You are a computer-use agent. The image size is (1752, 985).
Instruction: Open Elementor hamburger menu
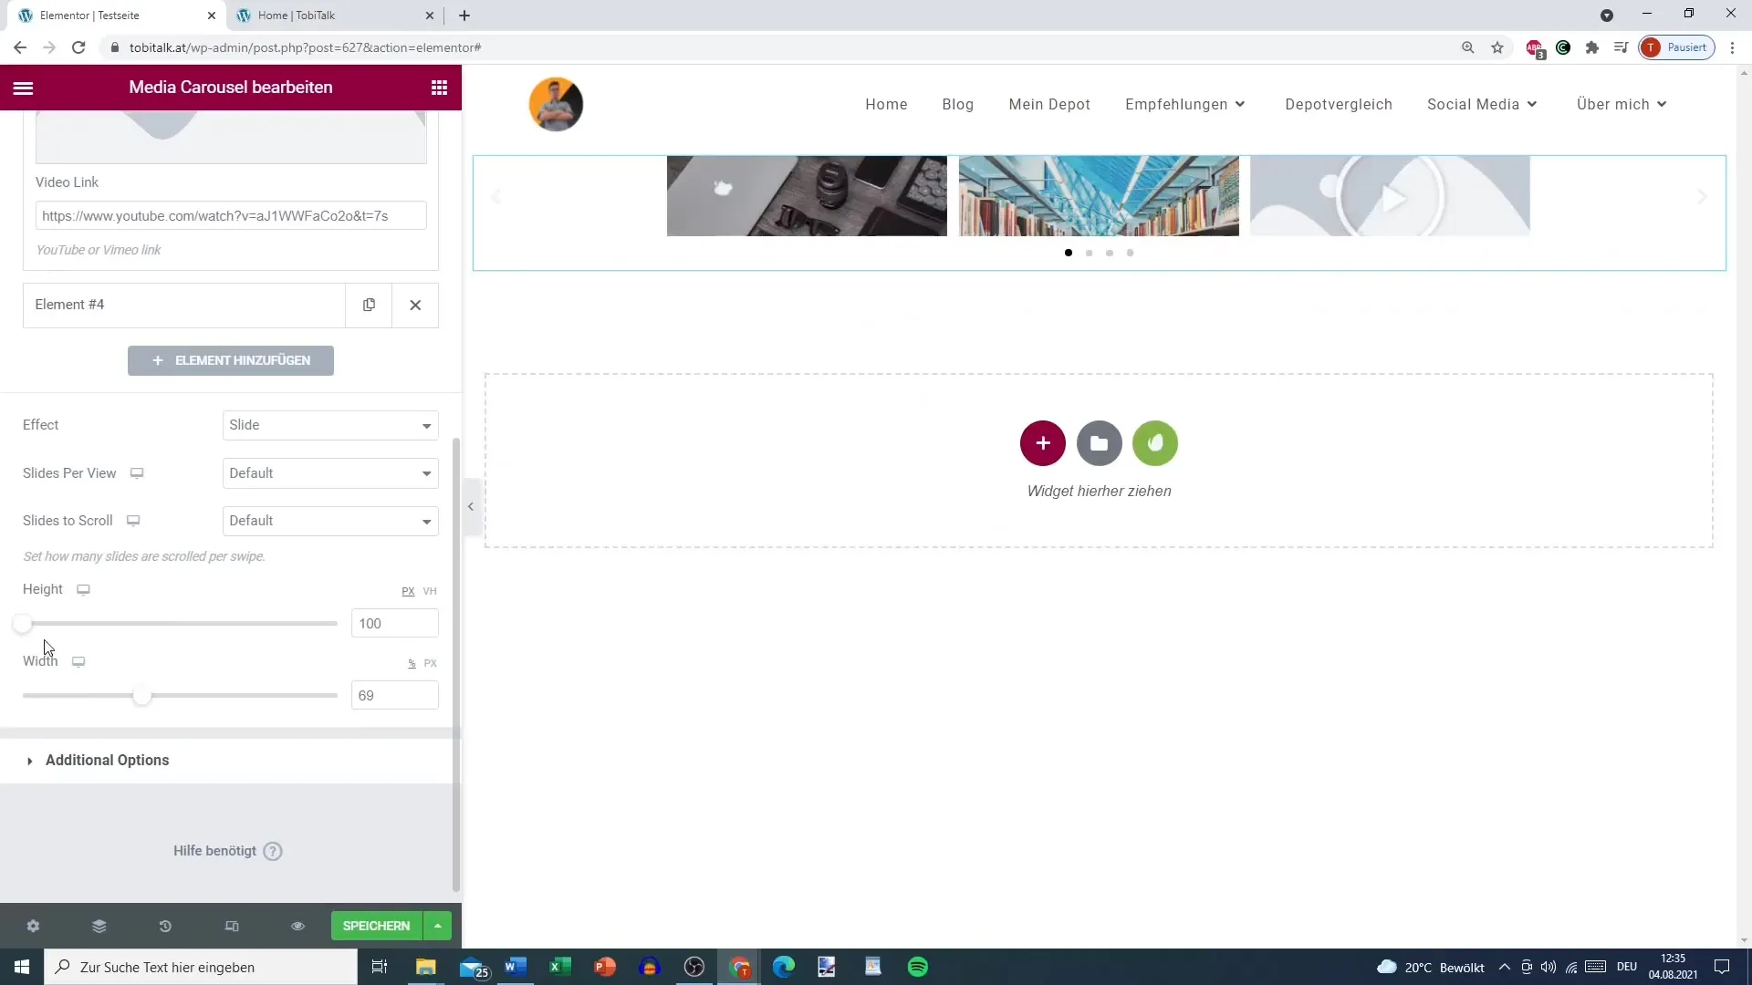click(23, 88)
